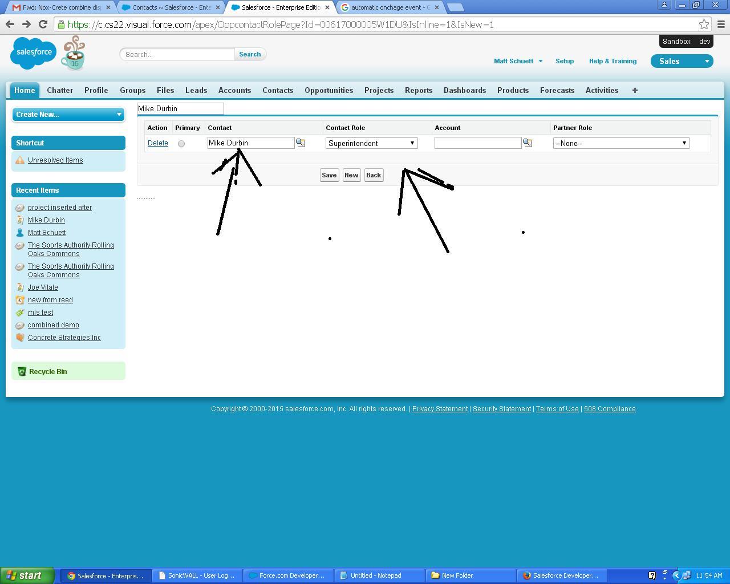Screen dimensions: 730x584
Task: Expand the Create New dropdown
Action: click(68, 114)
